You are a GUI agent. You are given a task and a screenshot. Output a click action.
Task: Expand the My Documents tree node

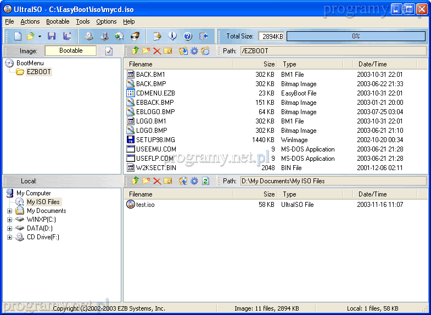pos(9,211)
